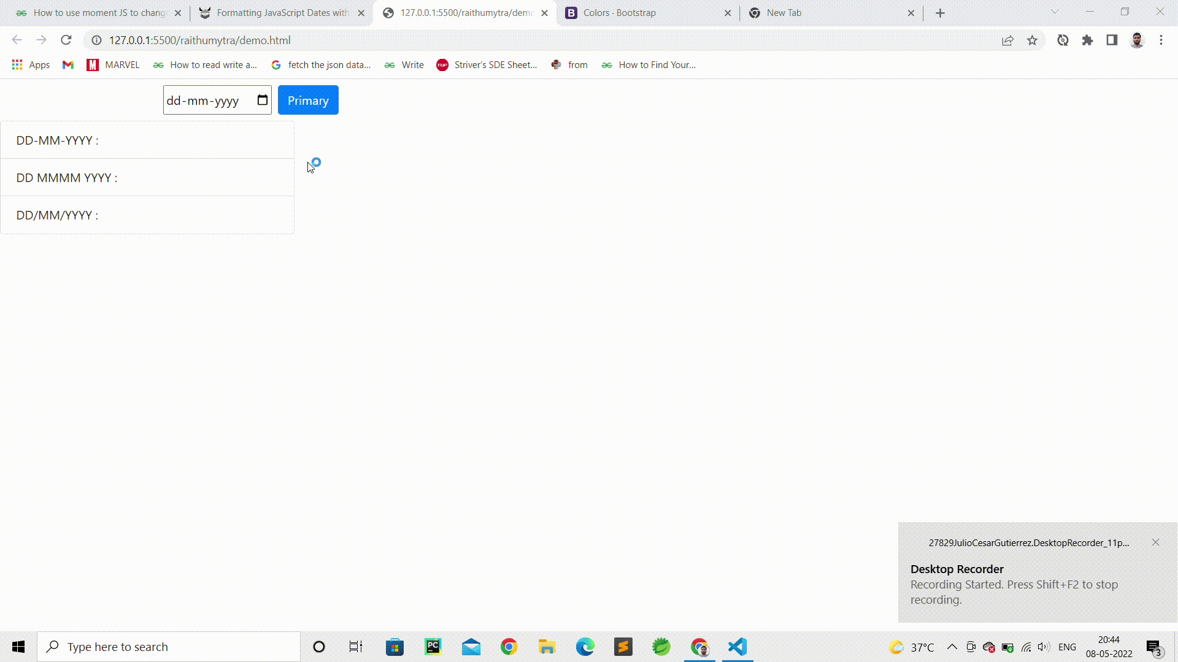Open the Chrome three-dot menu

click(1161, 40)
